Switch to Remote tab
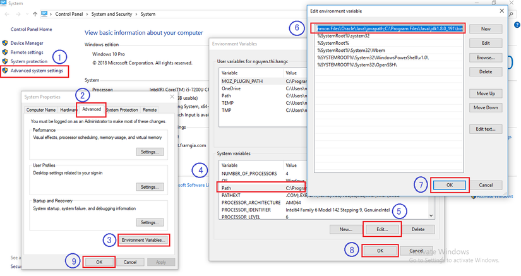 pos(150,110)
